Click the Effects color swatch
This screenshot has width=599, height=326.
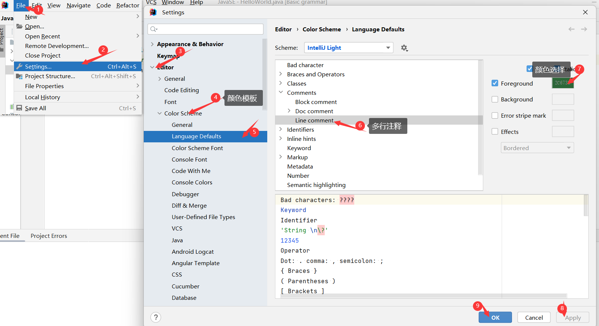[x=563, y=132]
